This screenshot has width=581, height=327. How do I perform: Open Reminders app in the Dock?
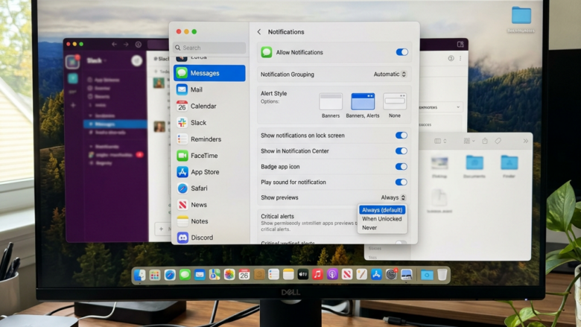273,275
